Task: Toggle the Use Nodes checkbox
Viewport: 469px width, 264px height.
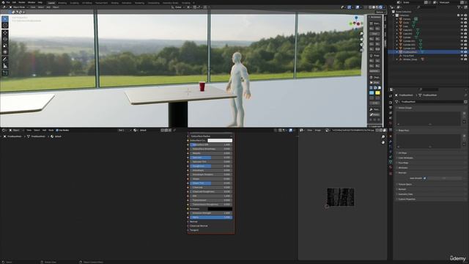Action: point(57,131)
